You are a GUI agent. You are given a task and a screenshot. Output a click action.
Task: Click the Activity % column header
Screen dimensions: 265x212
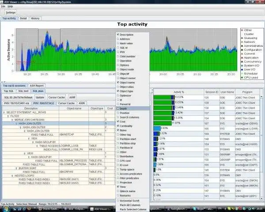tap(178, 92)
